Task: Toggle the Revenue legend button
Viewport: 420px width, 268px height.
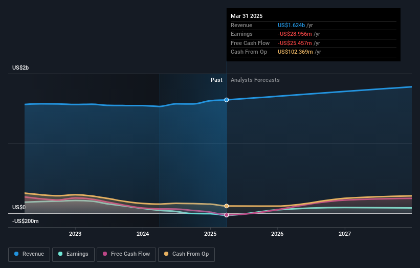Action: [x=29, y=254]
